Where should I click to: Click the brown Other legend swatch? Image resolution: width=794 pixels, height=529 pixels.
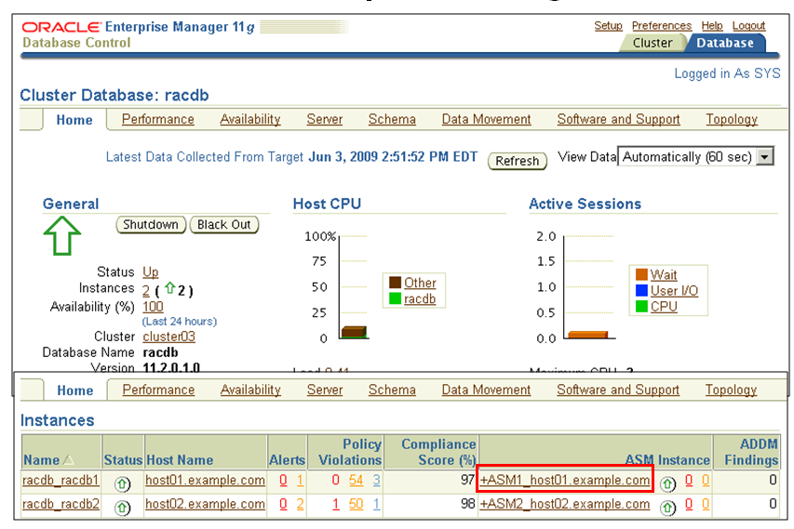[x=395, y=283]
